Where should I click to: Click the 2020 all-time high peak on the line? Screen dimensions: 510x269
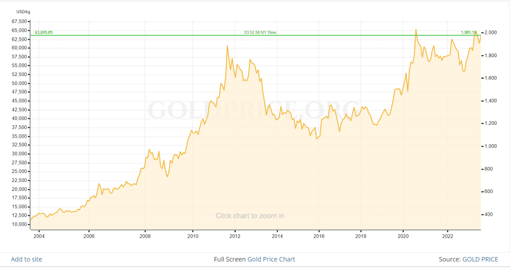point(416,29)
